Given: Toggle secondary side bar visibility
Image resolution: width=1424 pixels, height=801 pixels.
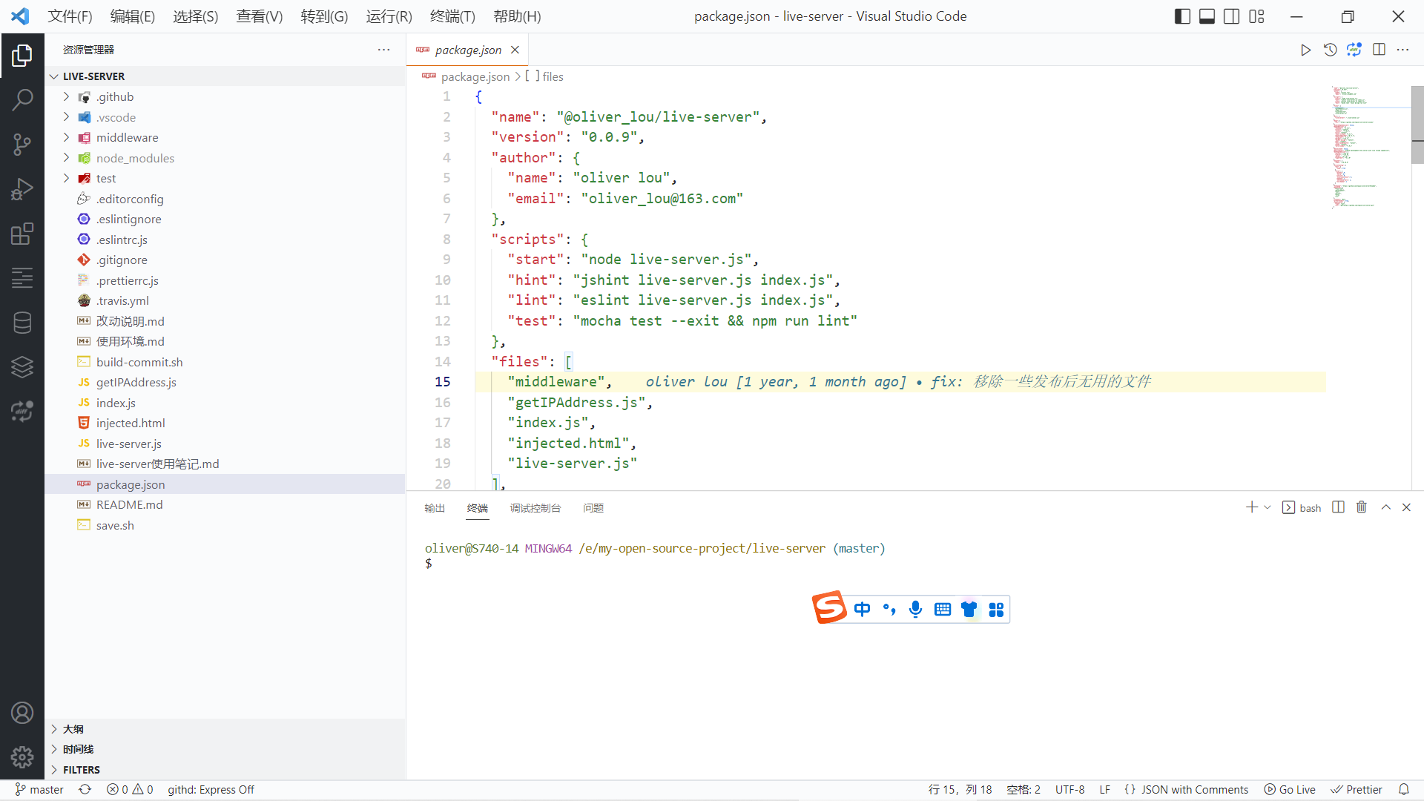Looking at the screenshot, I should [1232, 16].
